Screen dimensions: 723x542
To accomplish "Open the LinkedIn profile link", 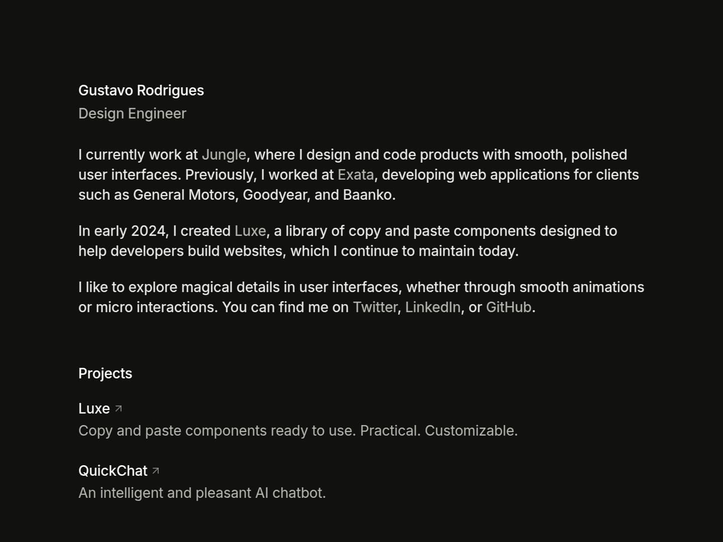I will [433, 307].
